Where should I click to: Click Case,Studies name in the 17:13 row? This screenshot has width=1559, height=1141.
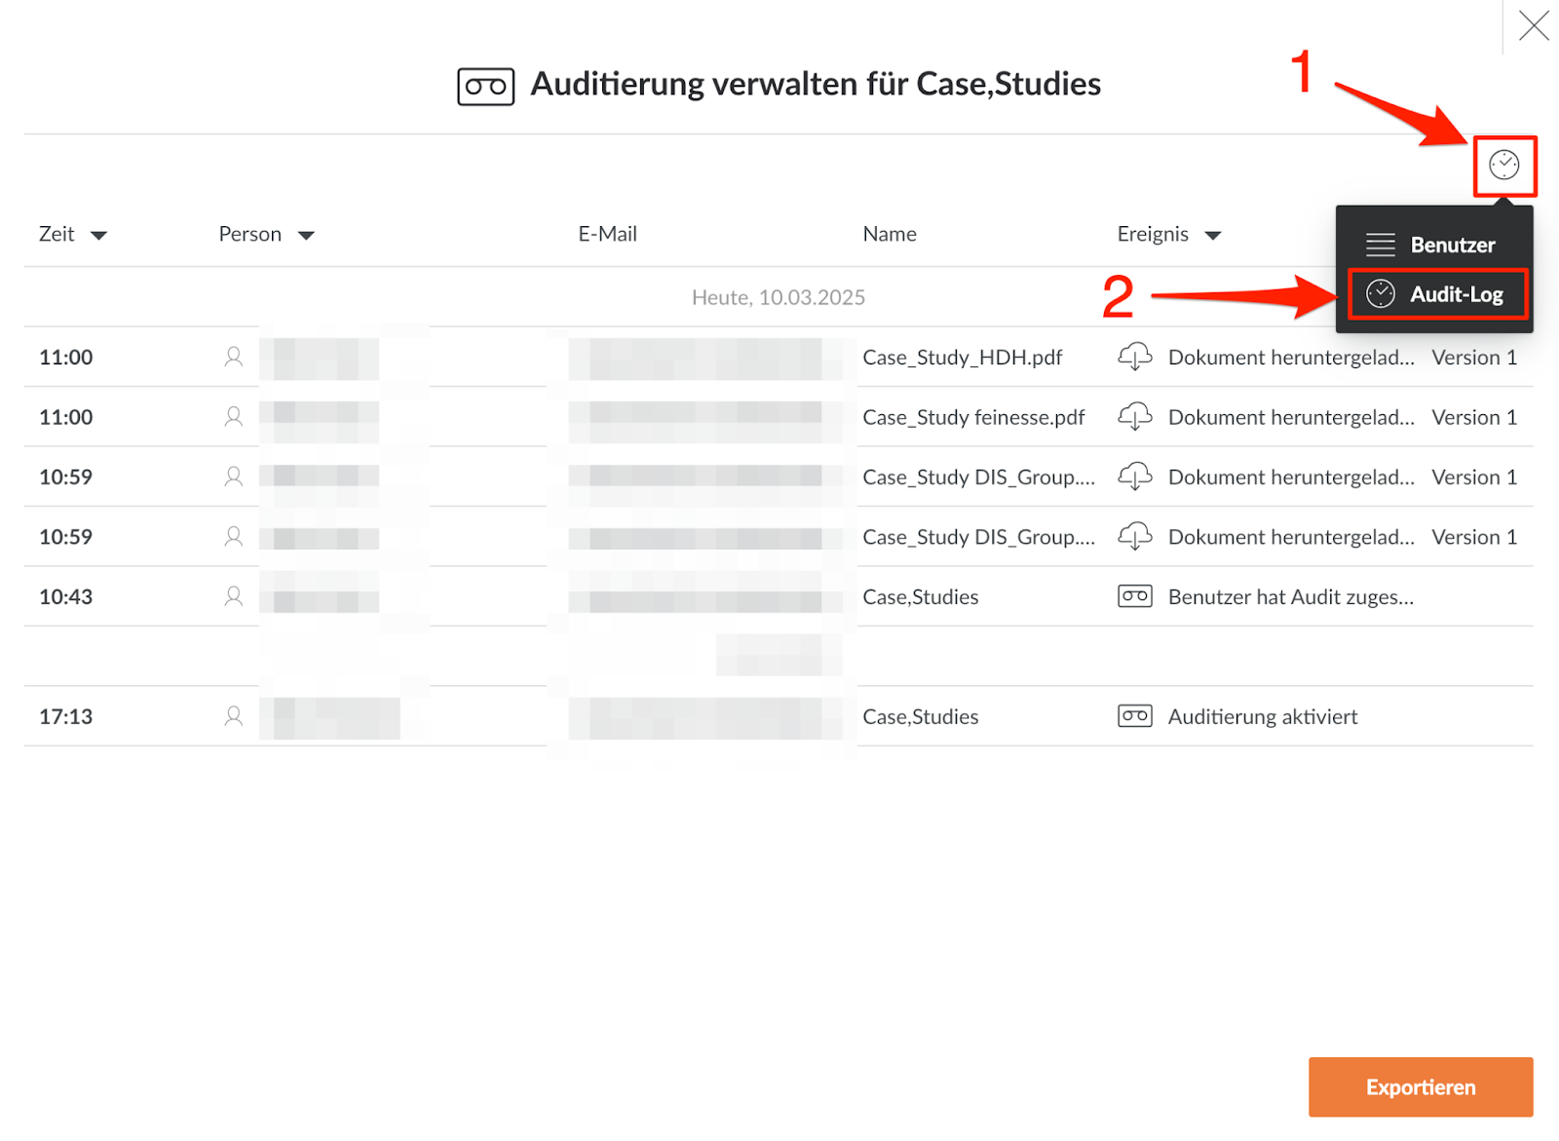click(920, 717)
